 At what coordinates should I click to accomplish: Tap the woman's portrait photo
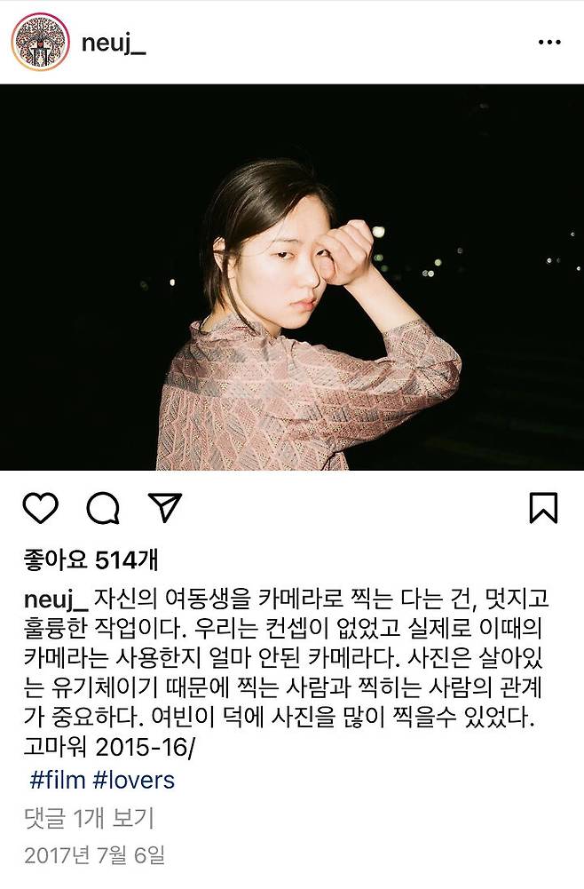[292, 277]
